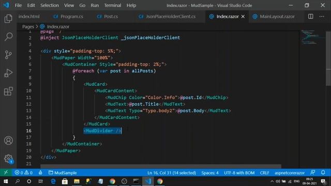This screenshot has height=186, width=331.
Task: Split the editor to the right
Action: (x=310, y=17)
